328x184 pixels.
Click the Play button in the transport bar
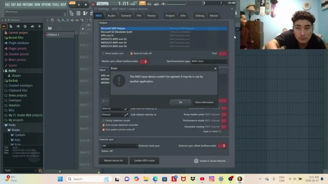pyautogui.click(x=79, y=4)
